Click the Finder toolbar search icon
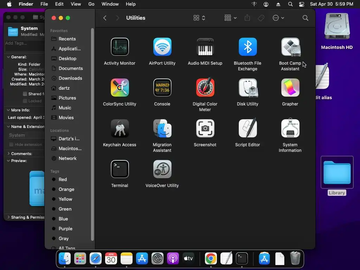Viewport: 360px width, 270px height. [306, 18]
